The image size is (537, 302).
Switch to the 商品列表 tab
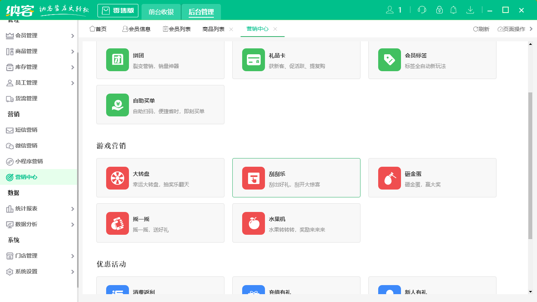(x=213, y=29)
